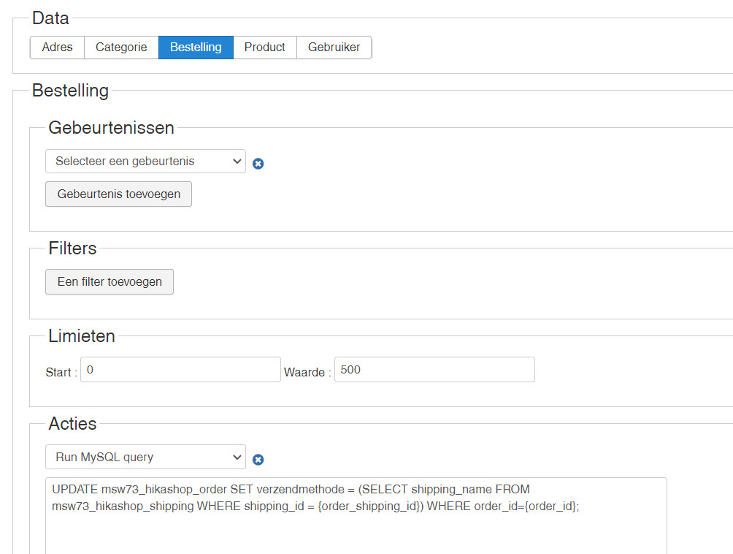Image resolution: width=733 pixels, height=554 pixels.
Task: Click the Filters section heading
Action: click(72, 248)
